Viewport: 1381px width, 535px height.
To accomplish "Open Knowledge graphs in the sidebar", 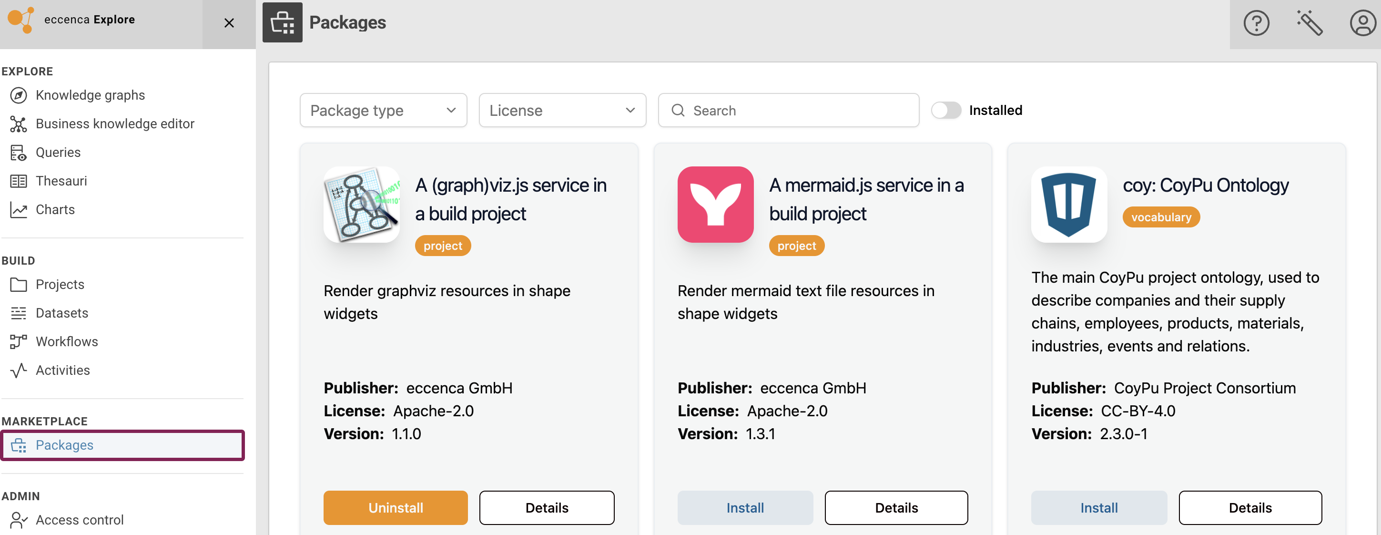I will pos(90,95).
